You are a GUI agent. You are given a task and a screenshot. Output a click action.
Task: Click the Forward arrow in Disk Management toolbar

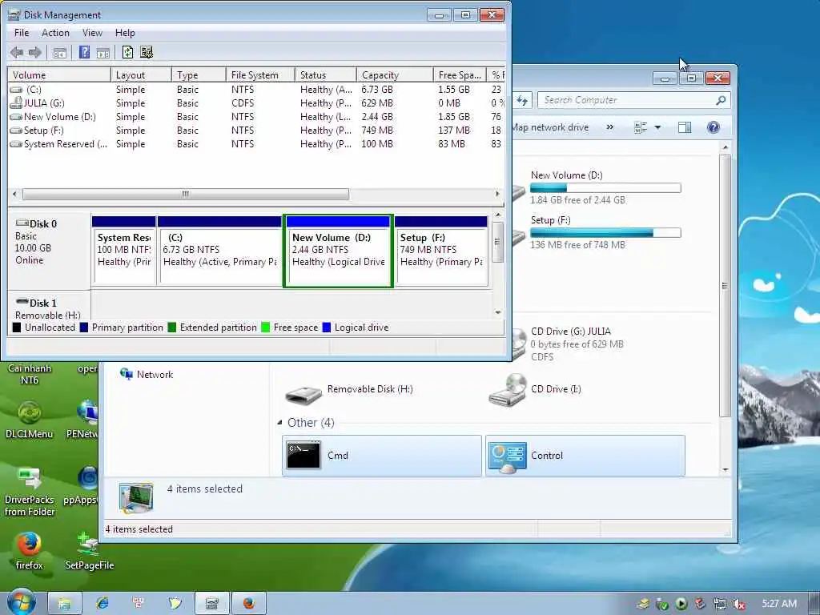(x=35, y=52)
